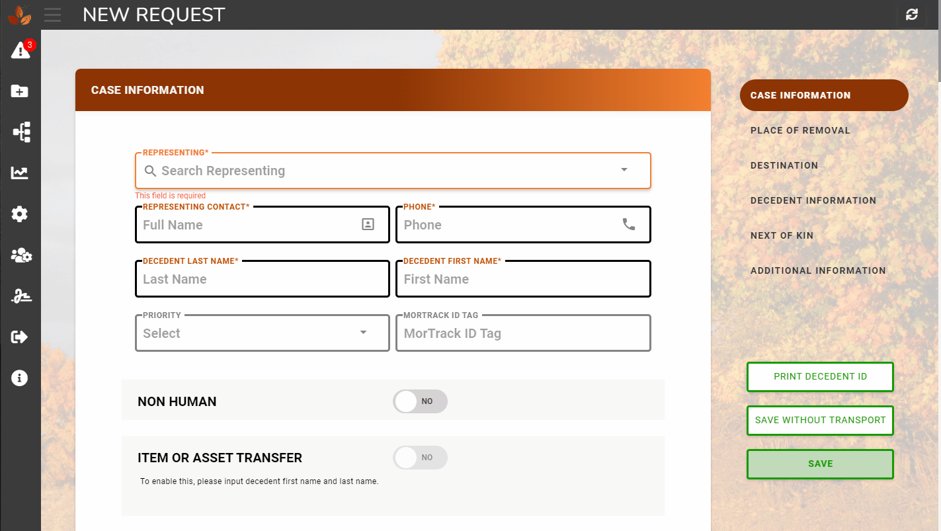Open the alerts icon with 3 notifications

[20, 50]
